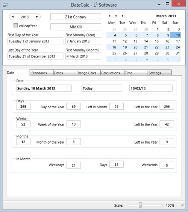
Task: Click the Sunday, 10 March 2013 field
Action: pos(44,88)
